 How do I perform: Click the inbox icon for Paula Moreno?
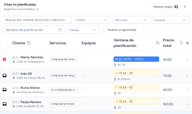(x=5, y=104)
